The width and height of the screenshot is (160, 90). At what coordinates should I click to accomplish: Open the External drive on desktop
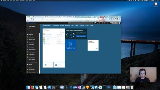pyautogui.click(x=156, y=5)
